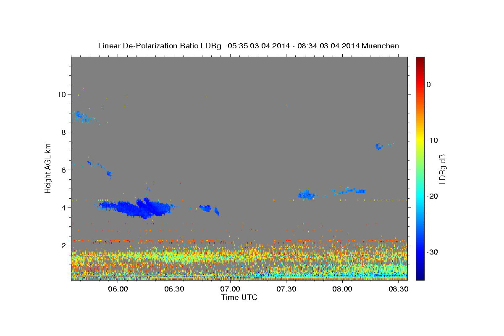The image size is (504, 336).
Task: Click the 'Height AGL km' axis label
Action: click(x=48, y=169)
